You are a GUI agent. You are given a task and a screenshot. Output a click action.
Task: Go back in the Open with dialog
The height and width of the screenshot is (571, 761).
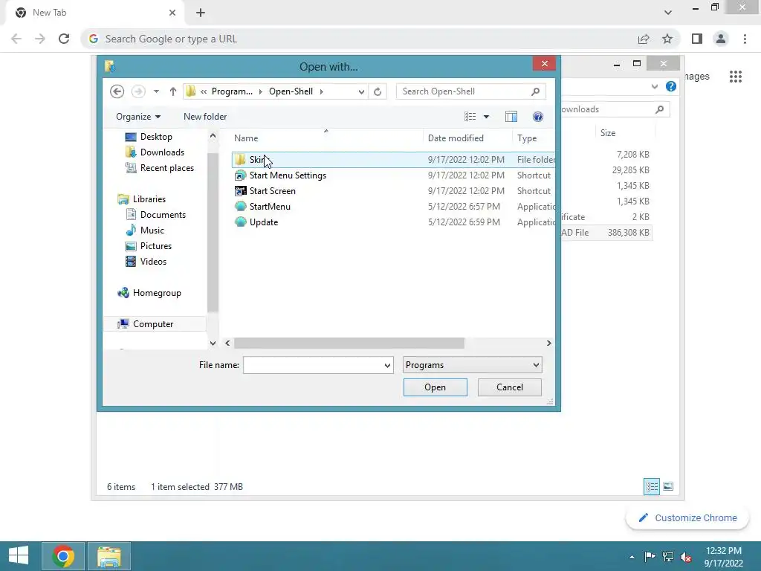tap(117, 91)
